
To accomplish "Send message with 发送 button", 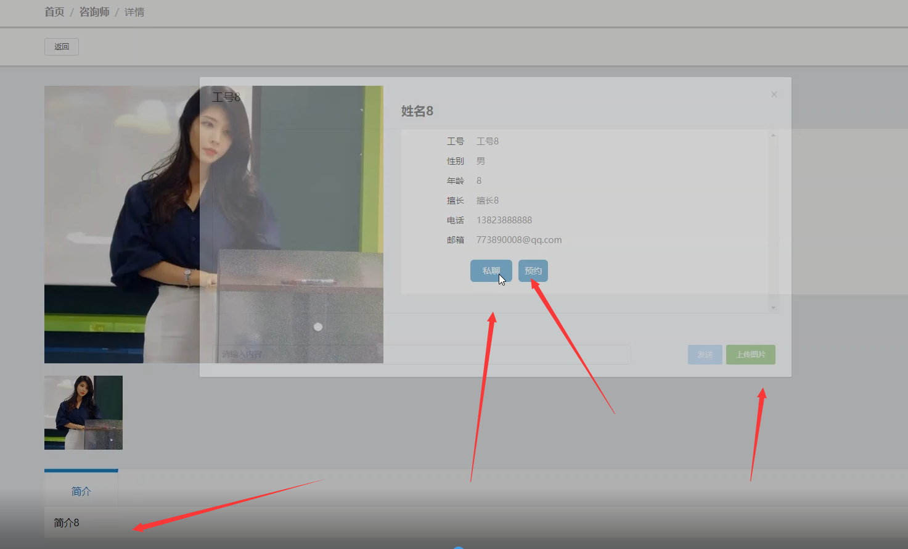I will [705, 355].
